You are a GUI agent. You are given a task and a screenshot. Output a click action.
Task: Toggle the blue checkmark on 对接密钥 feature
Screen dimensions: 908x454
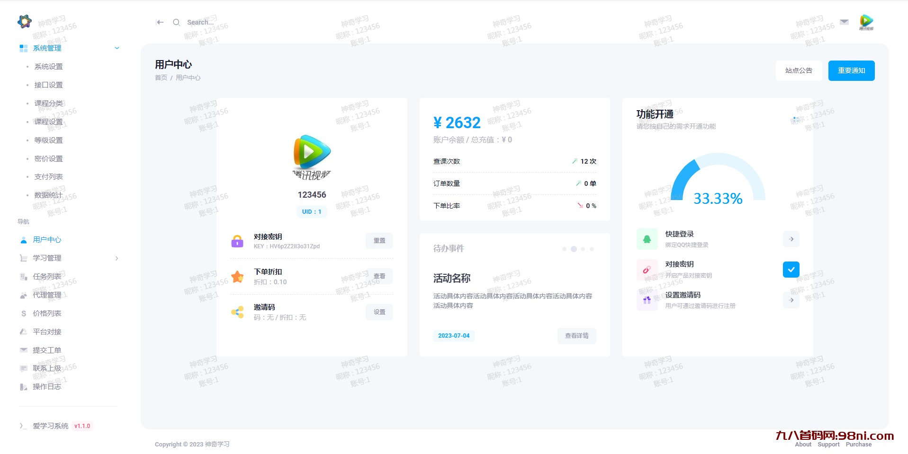pos(791,270)
